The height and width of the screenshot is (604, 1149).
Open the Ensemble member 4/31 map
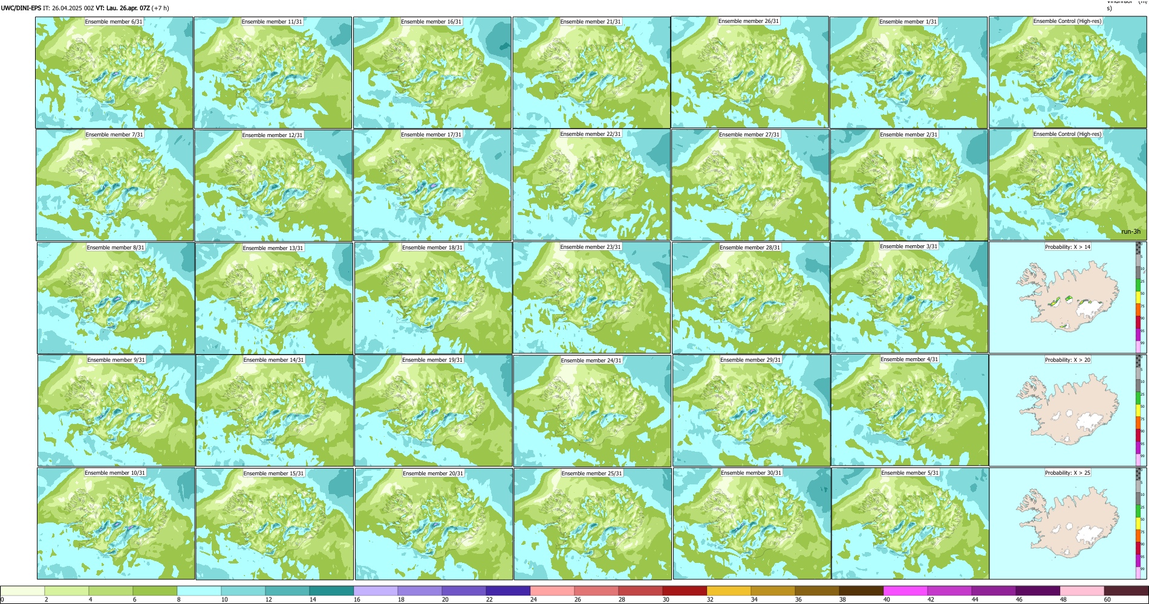(x=910, y=410)
